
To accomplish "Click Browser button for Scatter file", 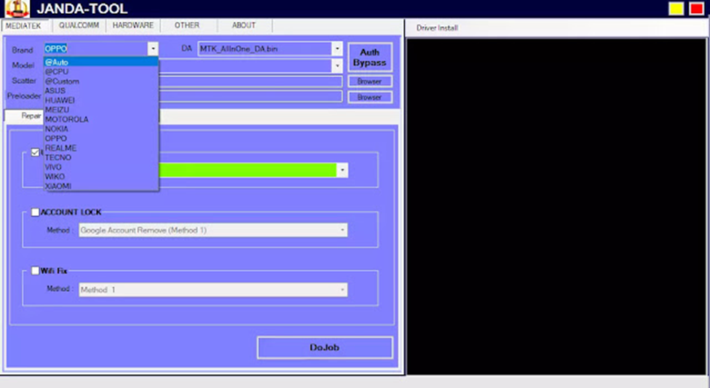I will [x=370, y=82].
